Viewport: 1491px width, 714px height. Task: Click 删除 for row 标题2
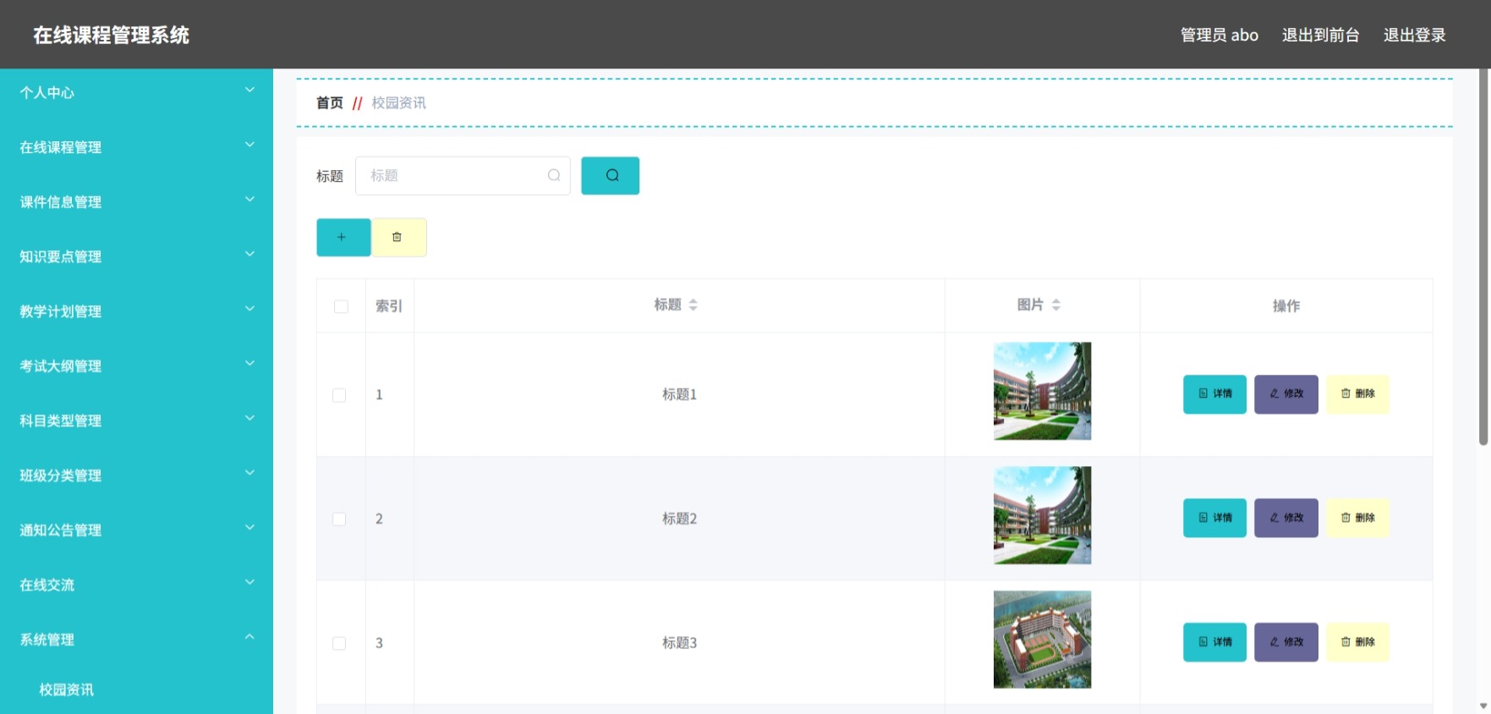[1357, 518]
